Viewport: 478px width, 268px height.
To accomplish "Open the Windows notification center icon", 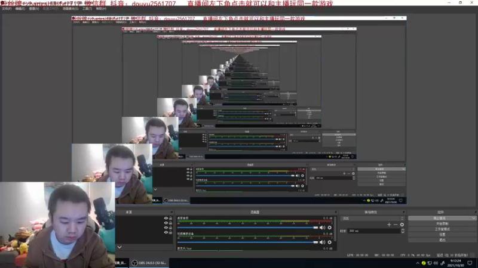I will (x=470, y=263).
